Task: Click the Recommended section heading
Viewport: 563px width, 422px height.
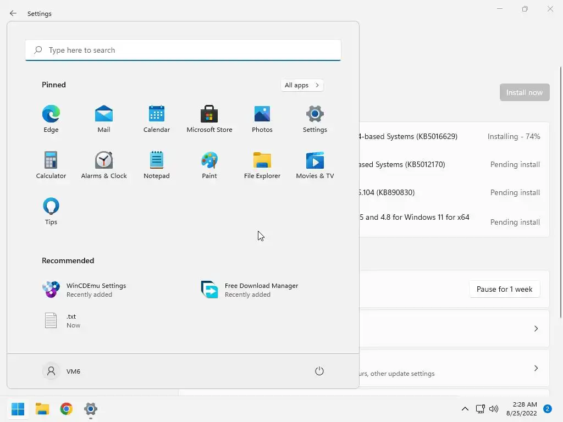Action: [68, 260]
